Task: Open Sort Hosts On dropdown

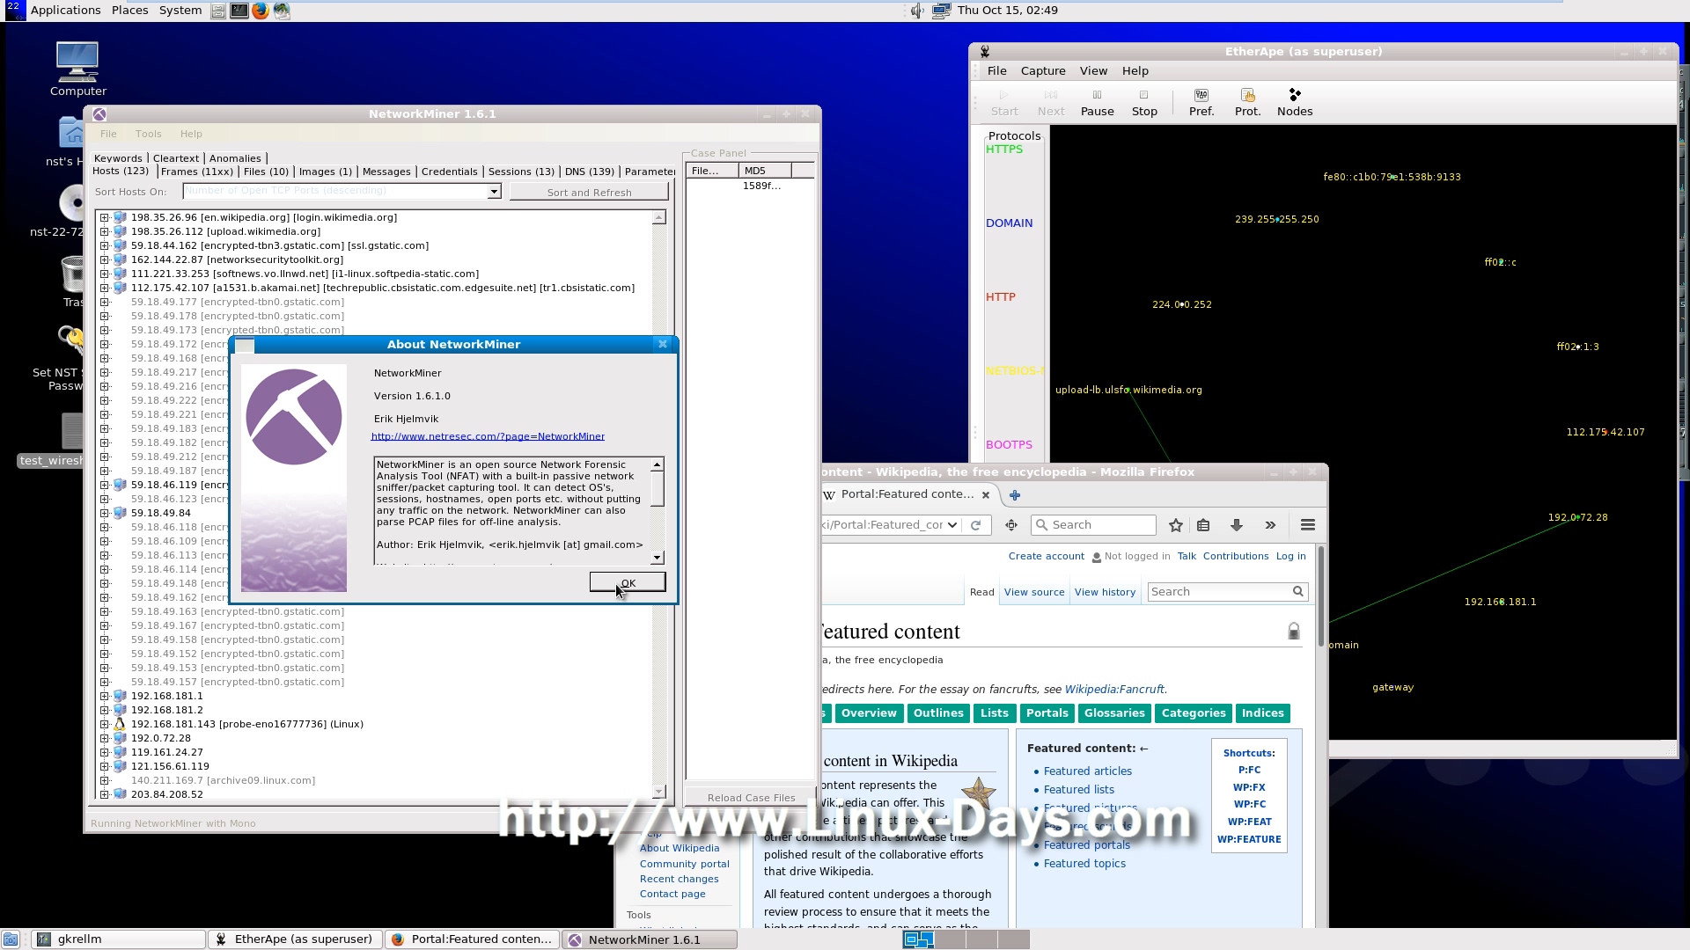Action: point(494,191)
